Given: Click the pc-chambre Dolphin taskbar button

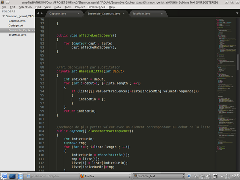Looking at the screenshot, I should (40, 176).
